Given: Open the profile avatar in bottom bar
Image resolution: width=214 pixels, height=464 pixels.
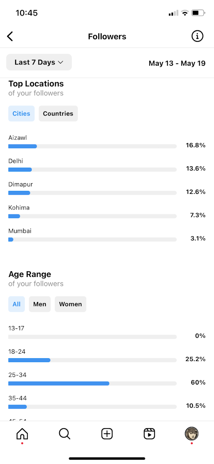Looking at the screenshot, I should coord(192,434).
